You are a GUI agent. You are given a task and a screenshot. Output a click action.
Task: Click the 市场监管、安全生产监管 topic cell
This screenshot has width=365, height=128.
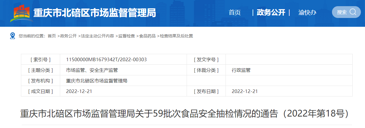click(92, 70)
